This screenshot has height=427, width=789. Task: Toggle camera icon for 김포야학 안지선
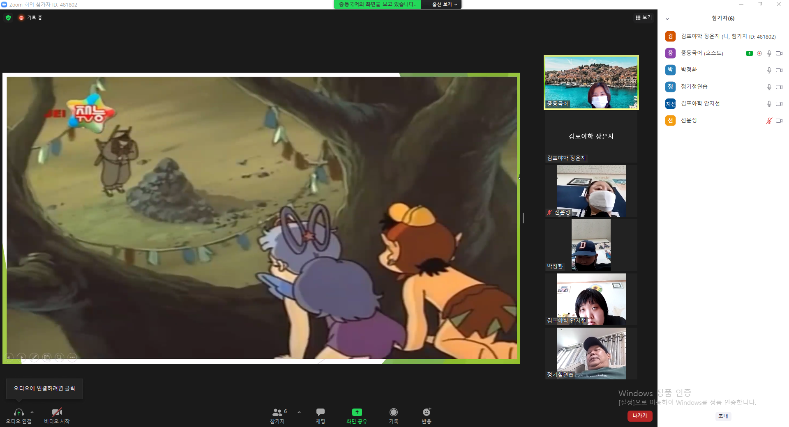(779, 104)
